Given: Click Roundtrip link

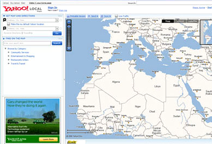Looking at the screenshot, I should (x=28, y=33).
